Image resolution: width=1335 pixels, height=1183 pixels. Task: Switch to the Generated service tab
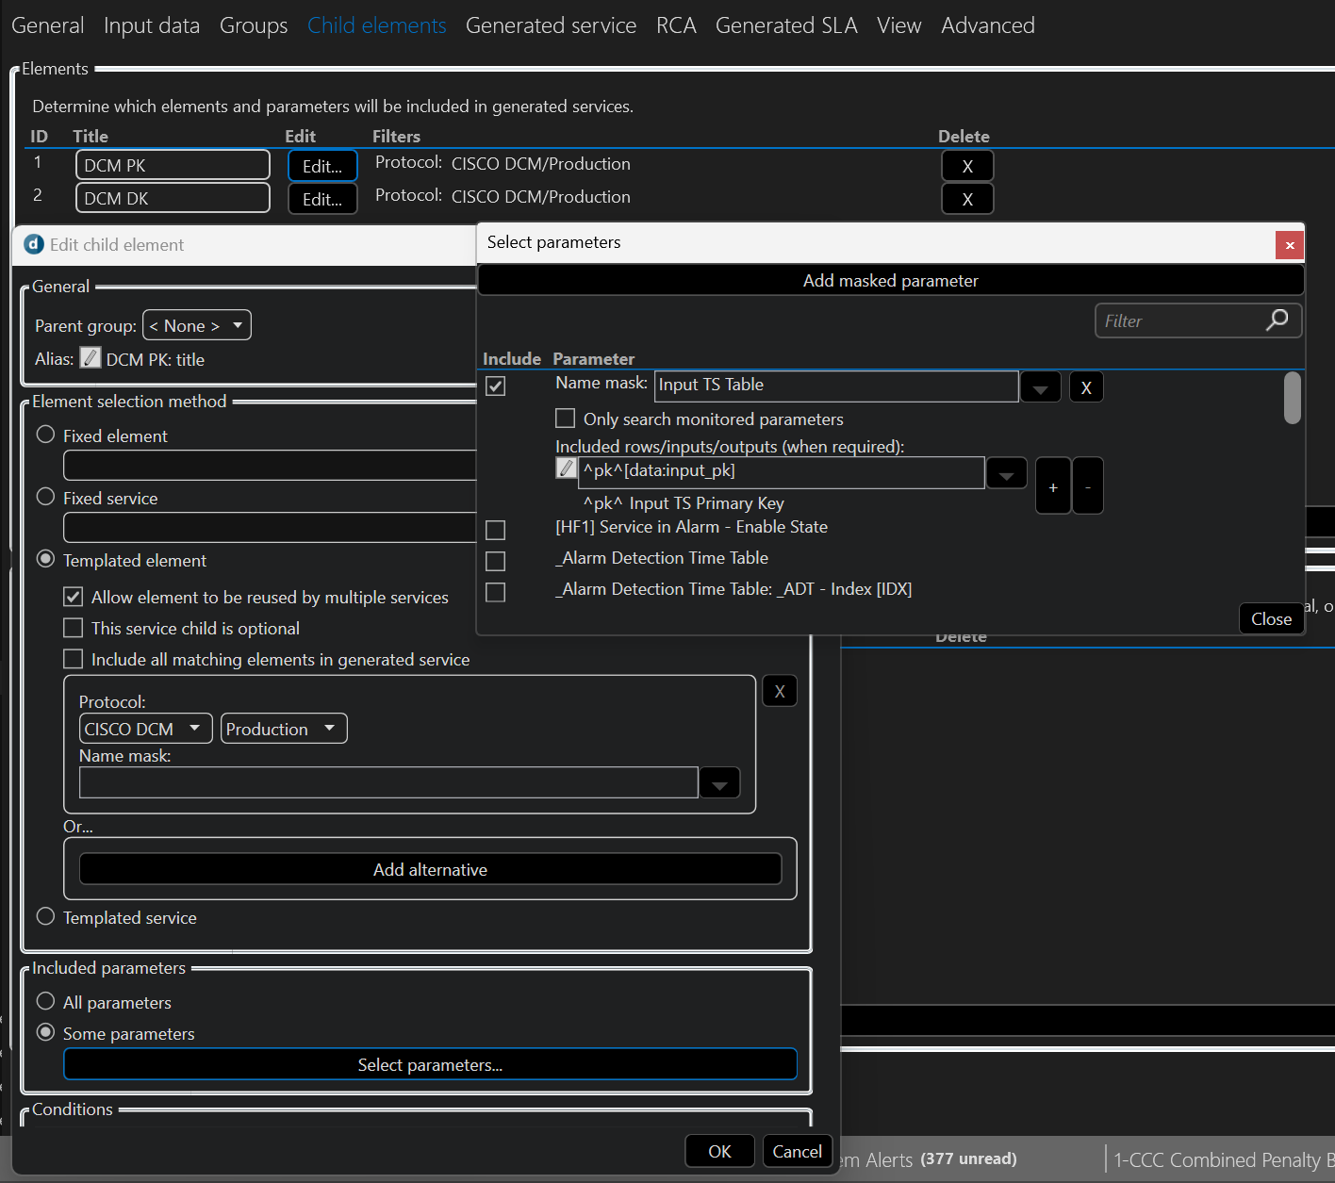pos(551,25)
